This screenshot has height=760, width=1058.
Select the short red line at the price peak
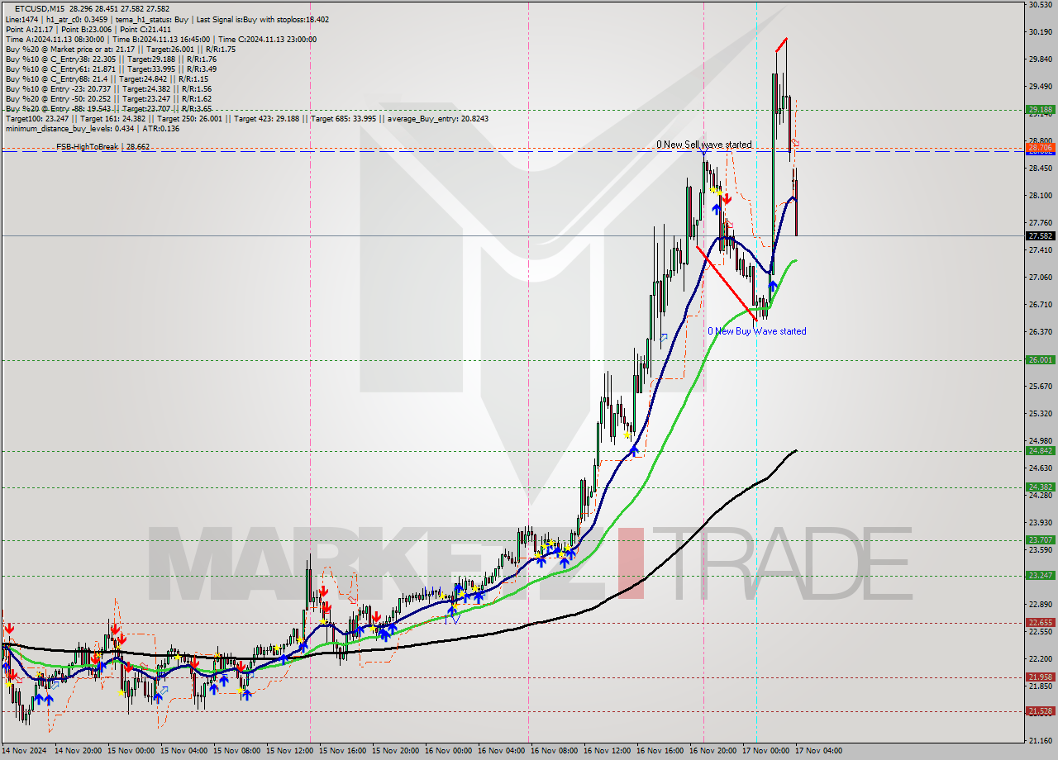[x=781, y=45]
